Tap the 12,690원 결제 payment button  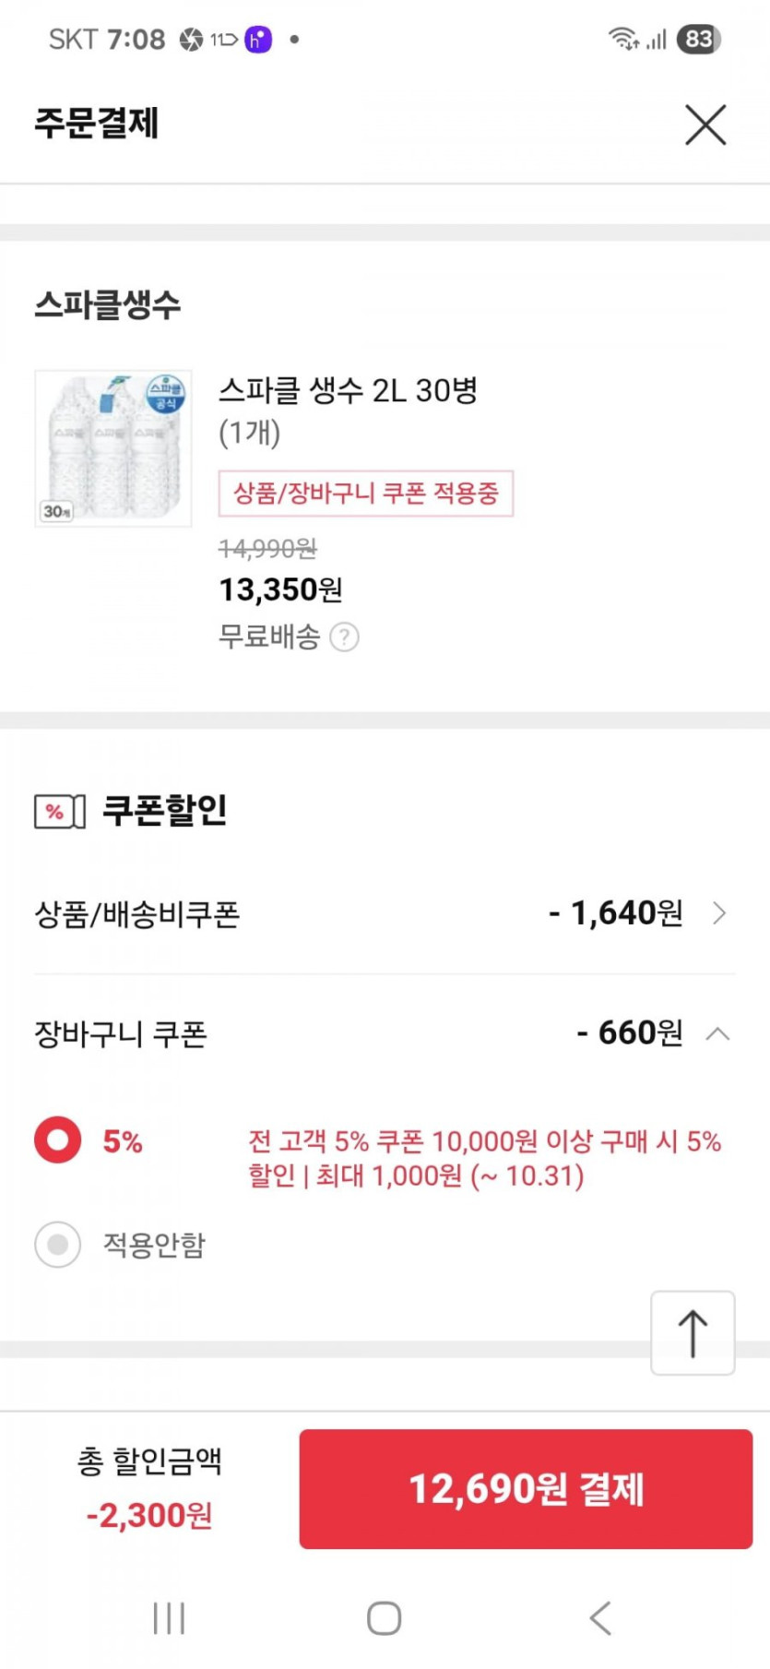point(526,1488)
